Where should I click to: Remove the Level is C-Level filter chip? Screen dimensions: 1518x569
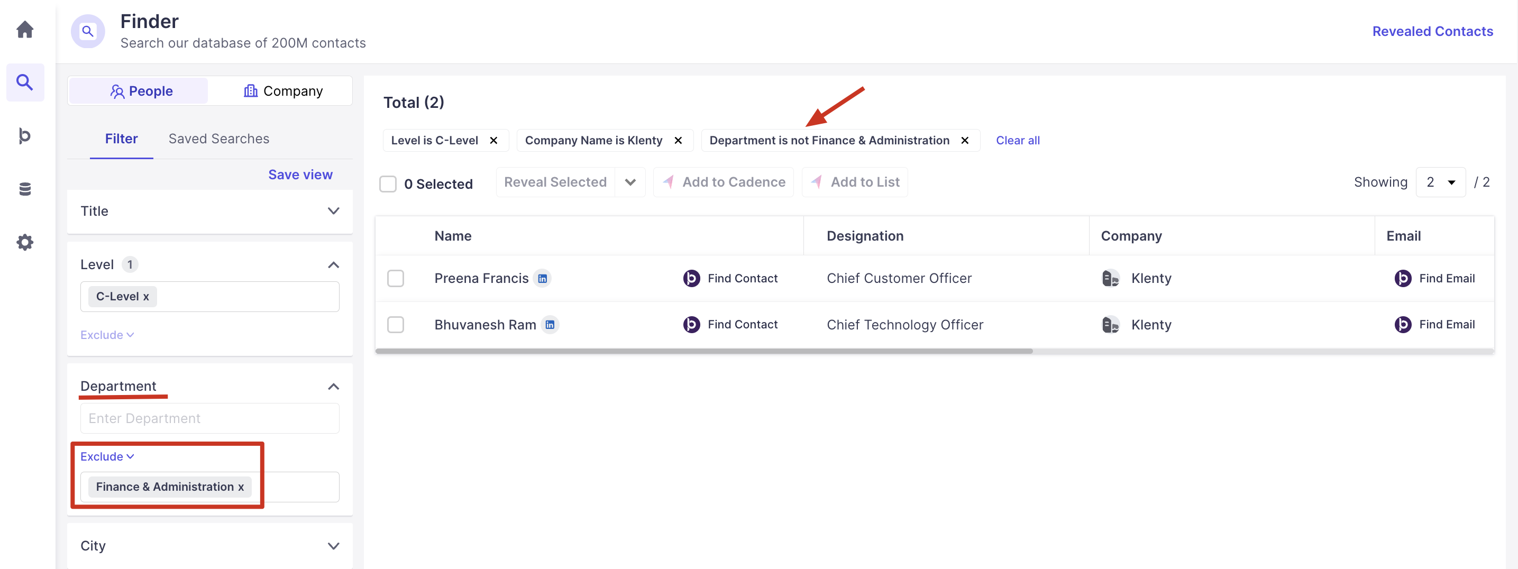click(494, 141)
